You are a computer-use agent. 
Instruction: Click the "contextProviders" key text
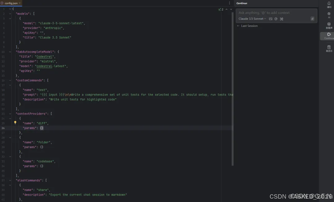(x=31, y=114)
